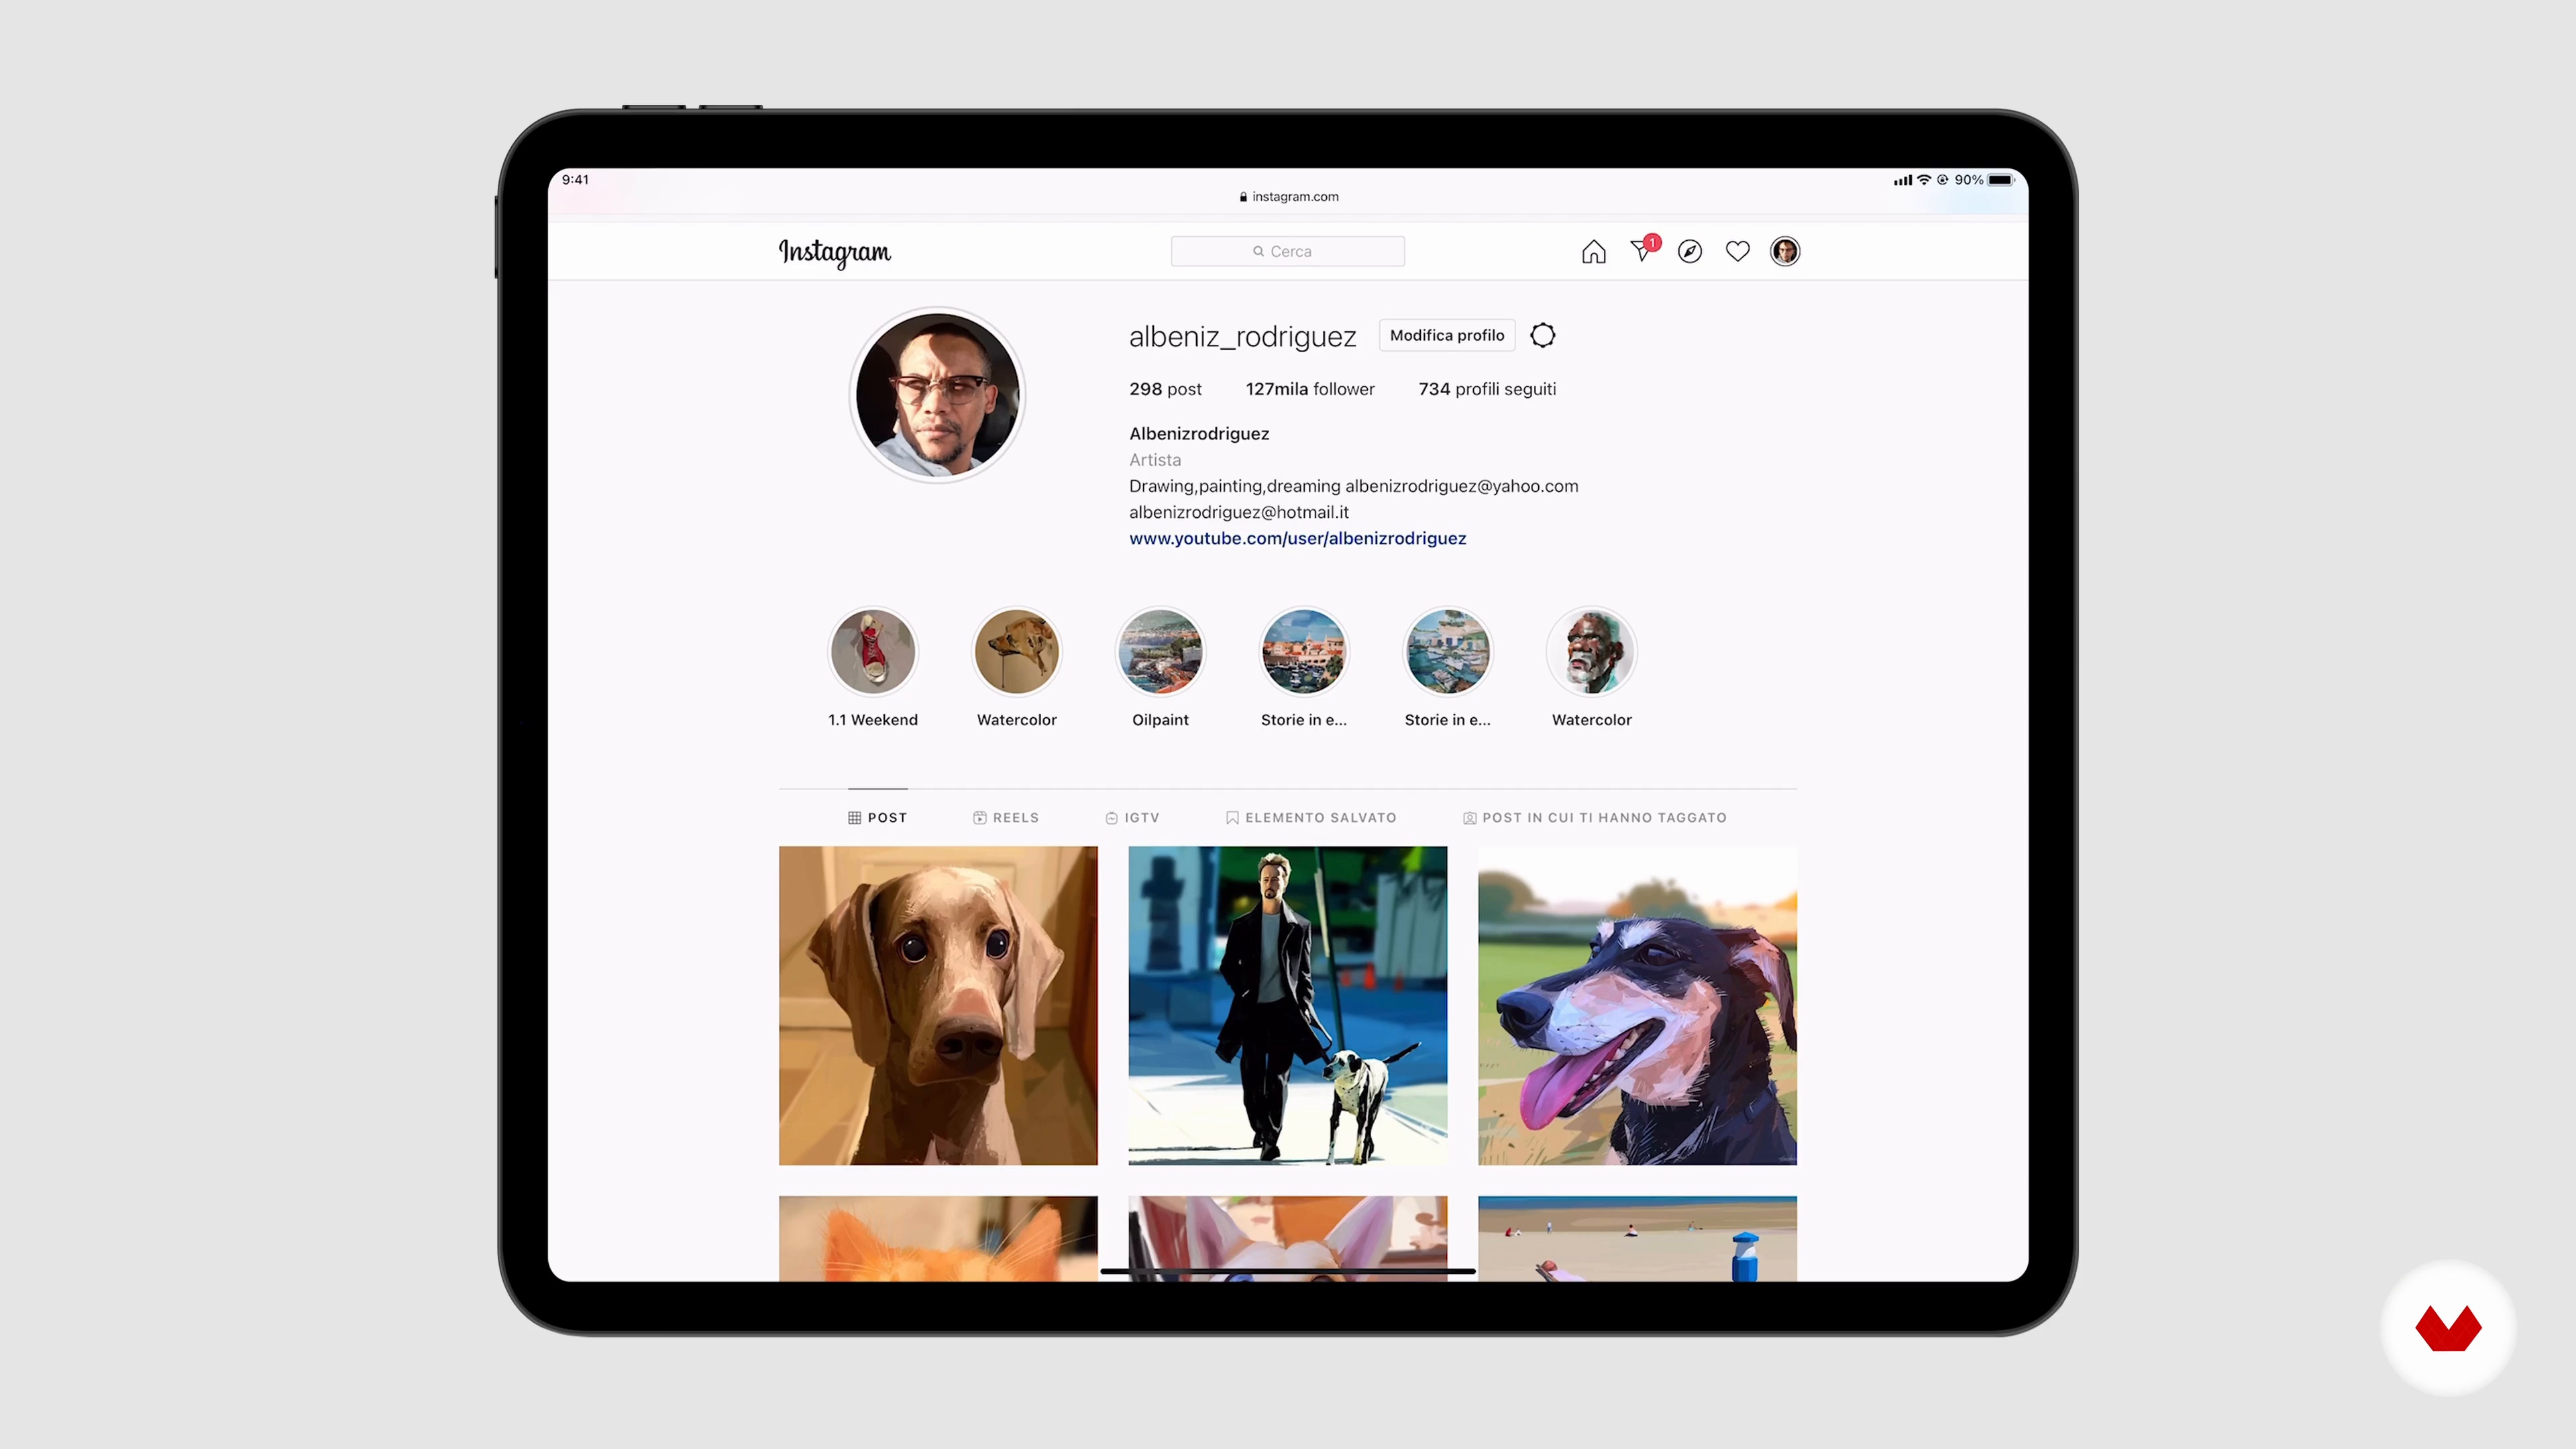Click the lock icon beside instagram.com
The image size is (2576, 1449).
click(x=1243, y=197)
